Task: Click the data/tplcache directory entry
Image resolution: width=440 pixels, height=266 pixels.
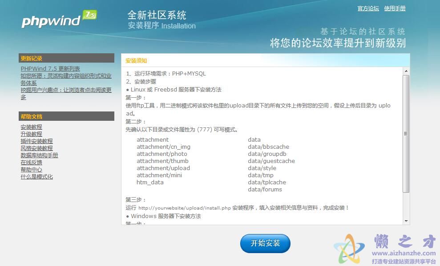Action: coord(267,182)
